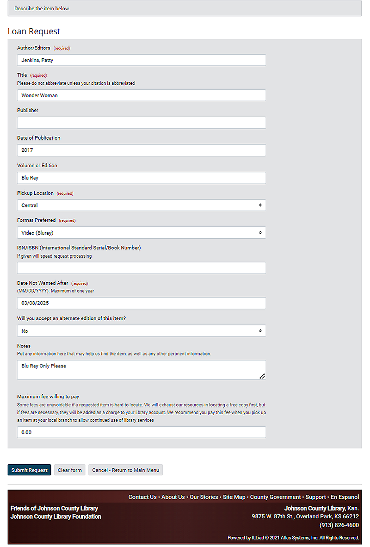370x547 pixels.
Task: Click the Date Not Wanted After field
Action: pyautogui.click(x=141, y=303)
